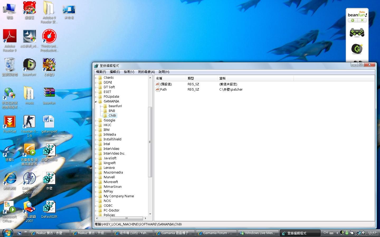Open the 我的最愛(A) favorites menu
The image size is (380, 237).
click(x=146, y=72)
